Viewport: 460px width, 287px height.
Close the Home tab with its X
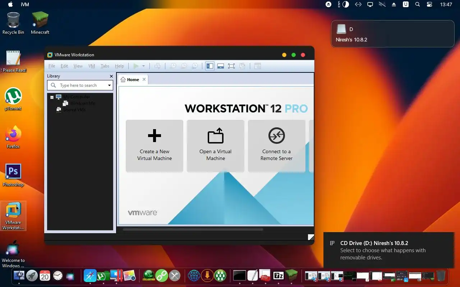(144, 79)
